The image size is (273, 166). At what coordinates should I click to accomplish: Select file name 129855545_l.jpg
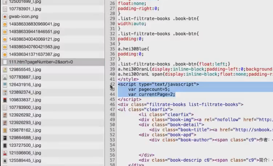pos(25,70)
